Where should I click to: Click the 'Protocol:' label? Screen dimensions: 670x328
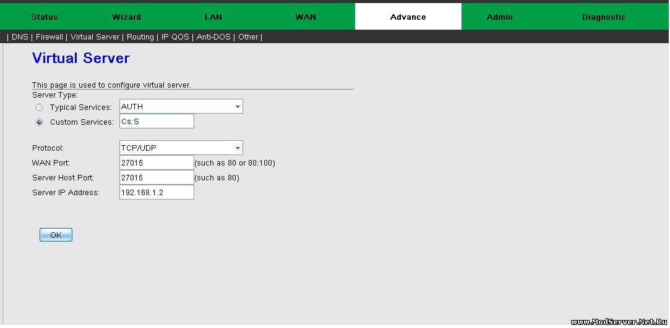pos(48,148)
